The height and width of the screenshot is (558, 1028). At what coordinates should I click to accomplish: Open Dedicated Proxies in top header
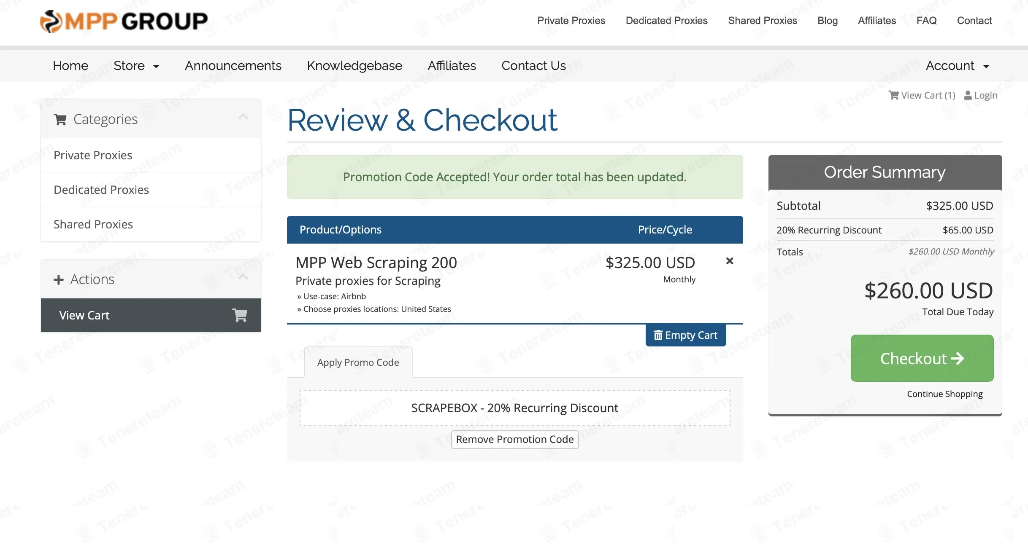(666, 21)
